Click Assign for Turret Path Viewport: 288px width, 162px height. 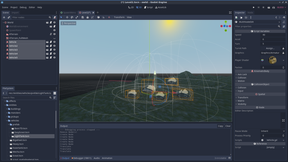[270, 48]
